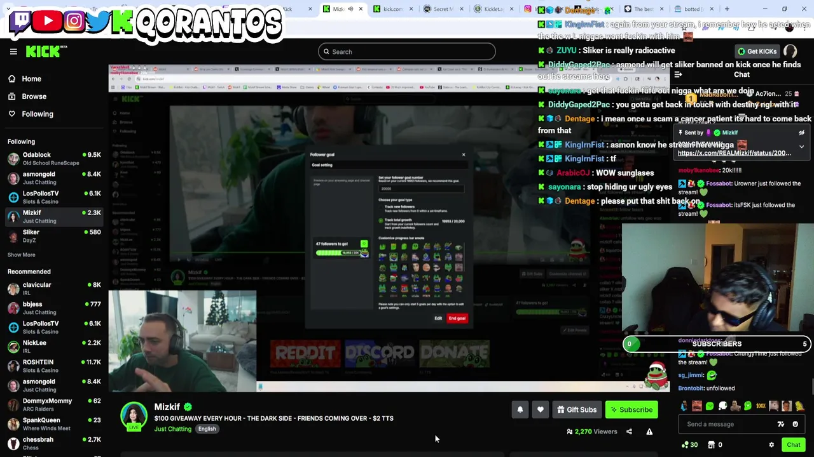Open emoji picker in chat input
814x457 pixels.
(x=795, y=424)
